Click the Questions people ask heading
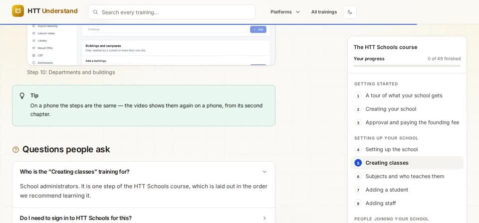This screenshot has width=479, height=223. [66, 150]
